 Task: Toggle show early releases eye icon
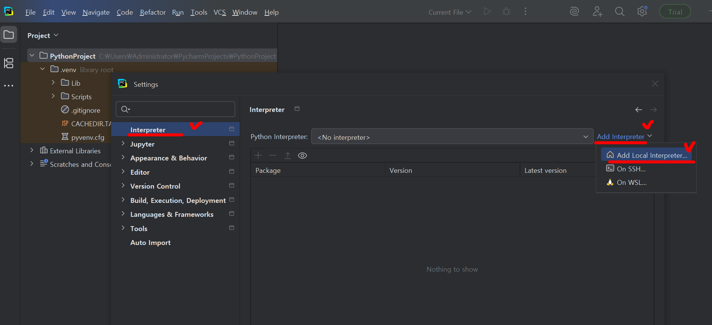point(302,156)
